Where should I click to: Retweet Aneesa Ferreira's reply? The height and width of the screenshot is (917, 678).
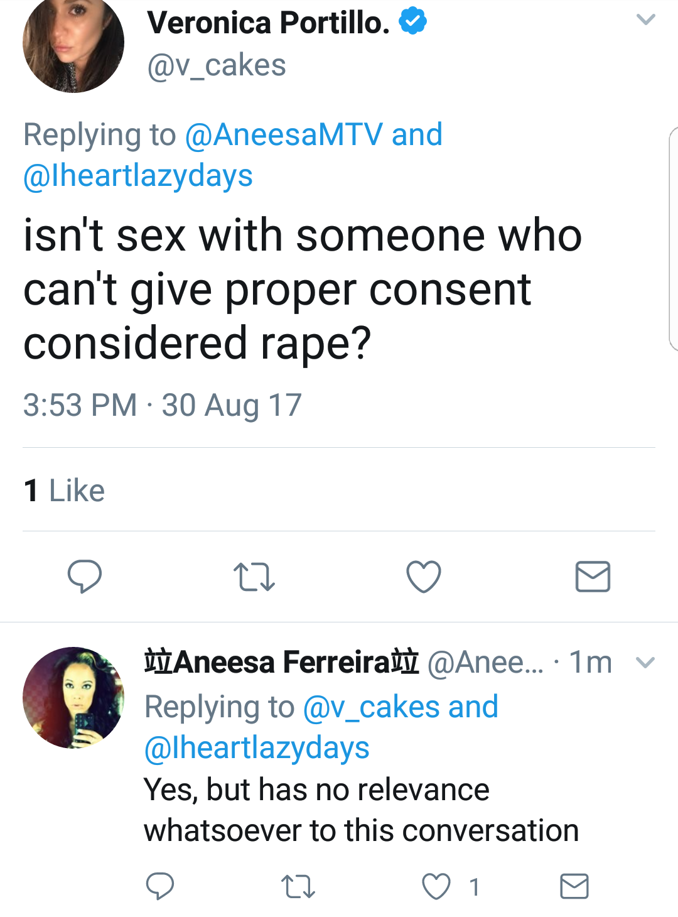pos(298,887)
